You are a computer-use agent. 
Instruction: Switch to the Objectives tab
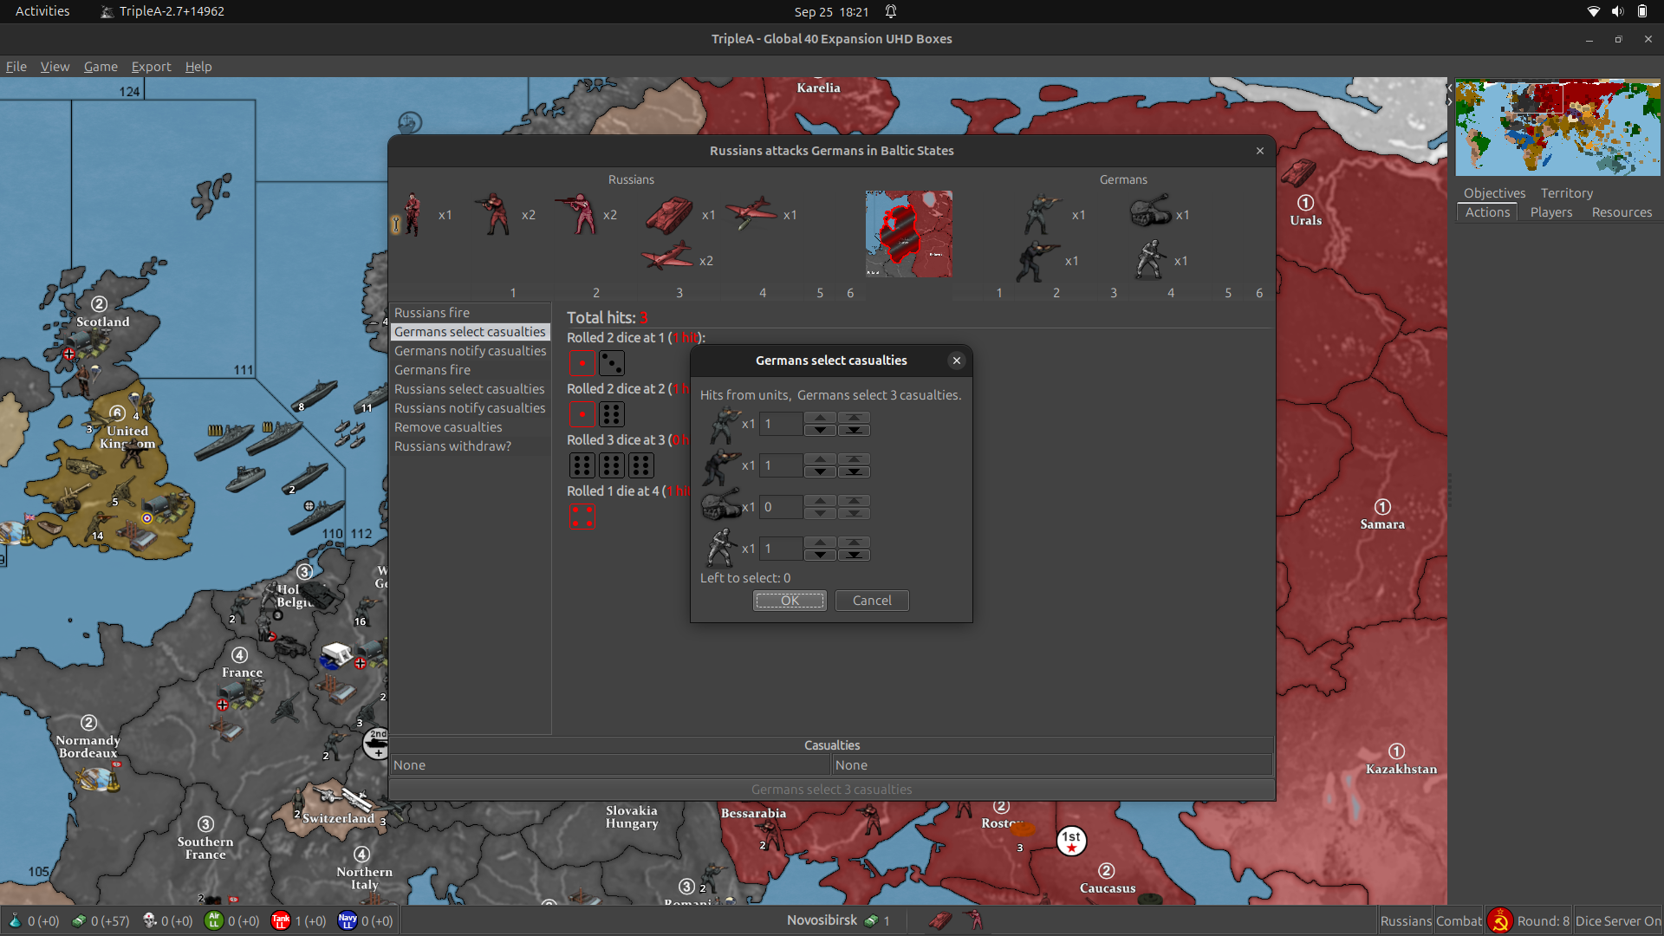pos(1494,193)
